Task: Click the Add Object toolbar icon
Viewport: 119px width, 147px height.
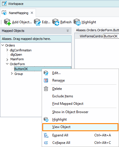Action: click(x=7, y=22)
